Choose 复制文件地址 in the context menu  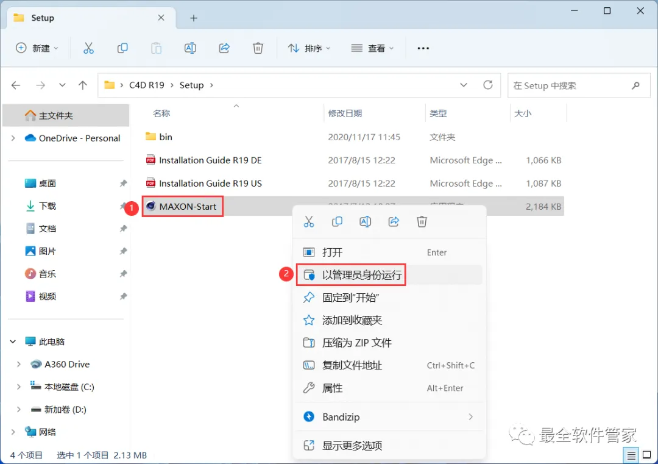click(389, 365)
